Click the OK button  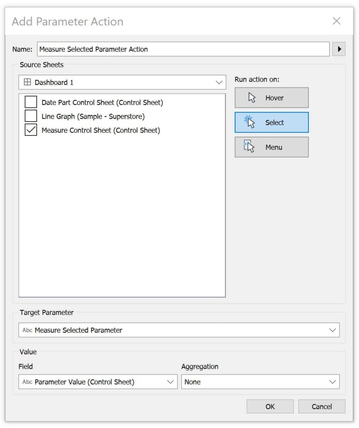(270, 406)
